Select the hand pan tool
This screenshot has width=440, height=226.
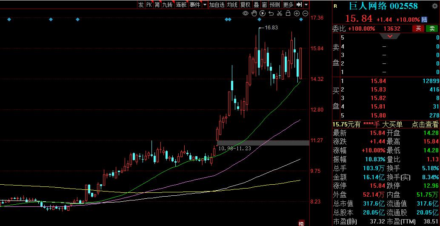[x=254, y=13]
